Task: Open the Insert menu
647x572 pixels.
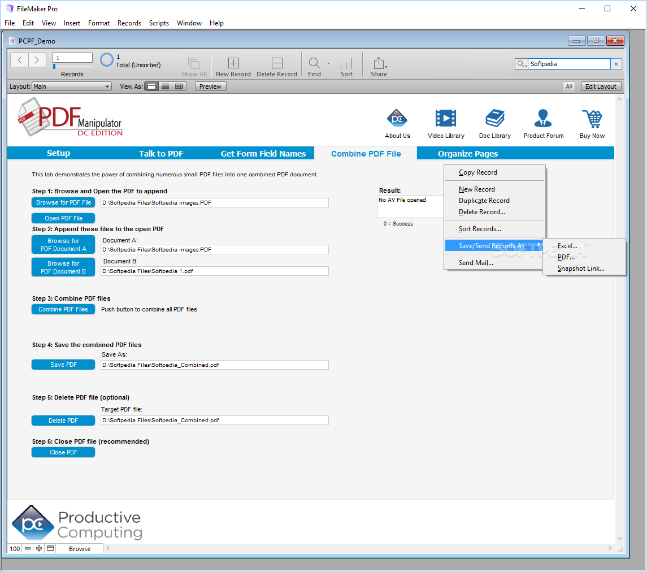Action: click(72, 23)
